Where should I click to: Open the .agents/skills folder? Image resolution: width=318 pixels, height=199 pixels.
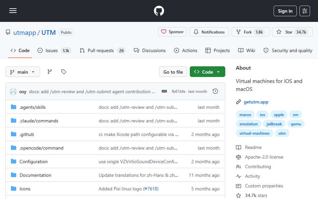[32, 107]
